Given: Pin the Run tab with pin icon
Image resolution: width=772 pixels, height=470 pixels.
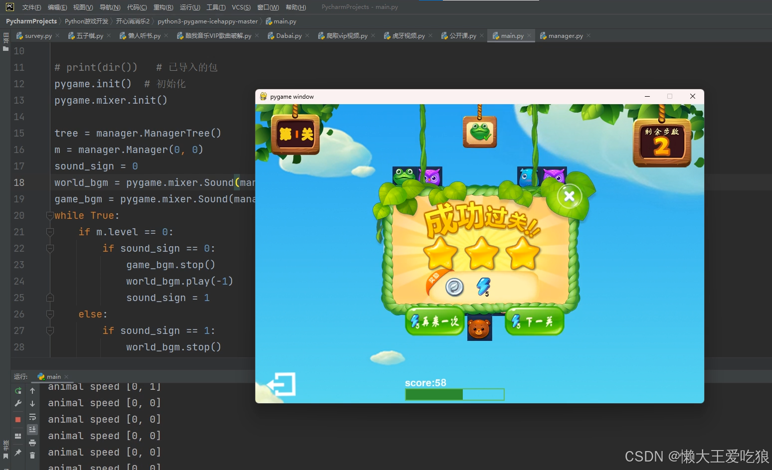Looking at the screenshot, I should [x=18, y=453].
